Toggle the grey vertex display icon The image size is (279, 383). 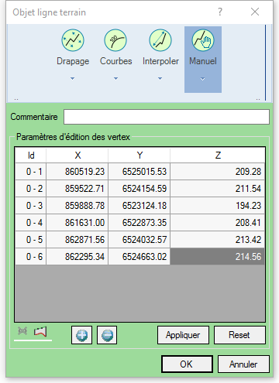[x=22, y=331]
